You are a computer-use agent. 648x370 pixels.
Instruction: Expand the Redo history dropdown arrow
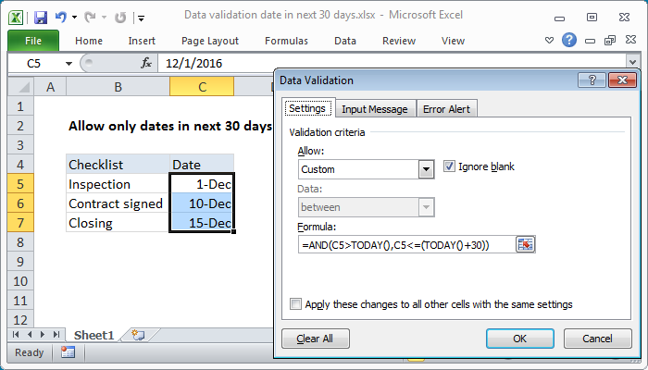pos(104,18)
